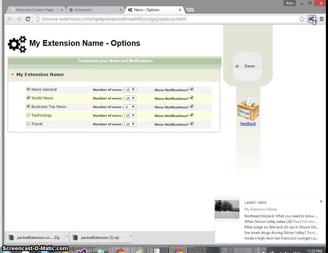Open download options arrow for packedExtension.crx
This screenshot has width=328, height=253.
pyautogui.click(x=66, y=237)
